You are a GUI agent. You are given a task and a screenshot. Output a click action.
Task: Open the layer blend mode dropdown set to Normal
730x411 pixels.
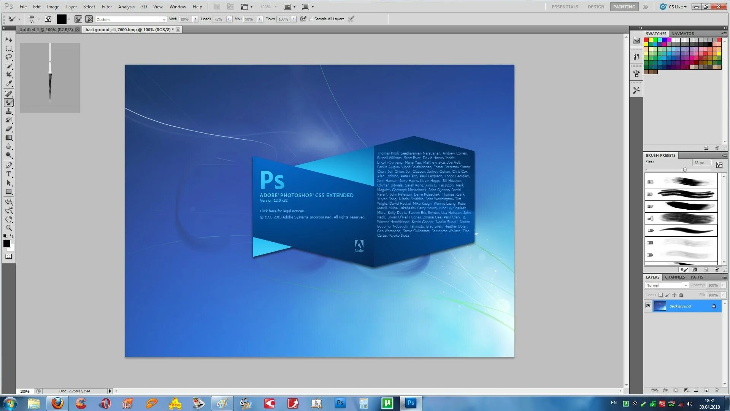(666, 285)
